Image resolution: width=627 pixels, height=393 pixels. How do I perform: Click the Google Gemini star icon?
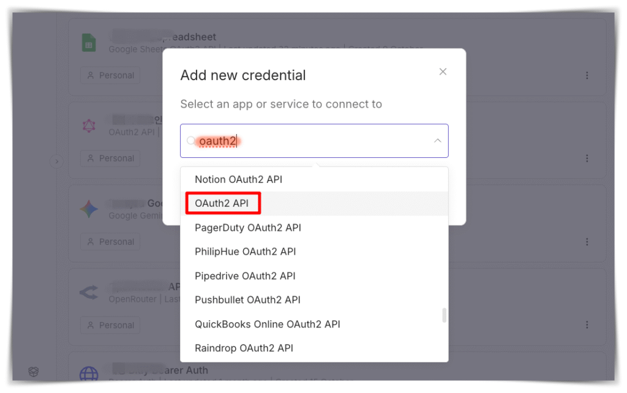[89, 209]
